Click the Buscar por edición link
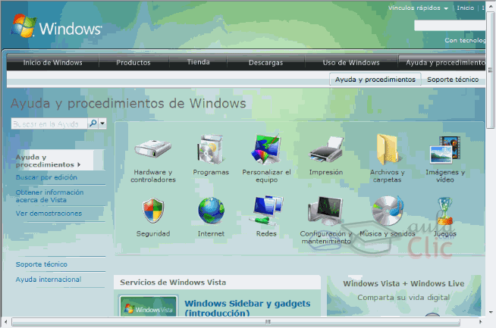The image size is (496, 328). click(46, 177)
